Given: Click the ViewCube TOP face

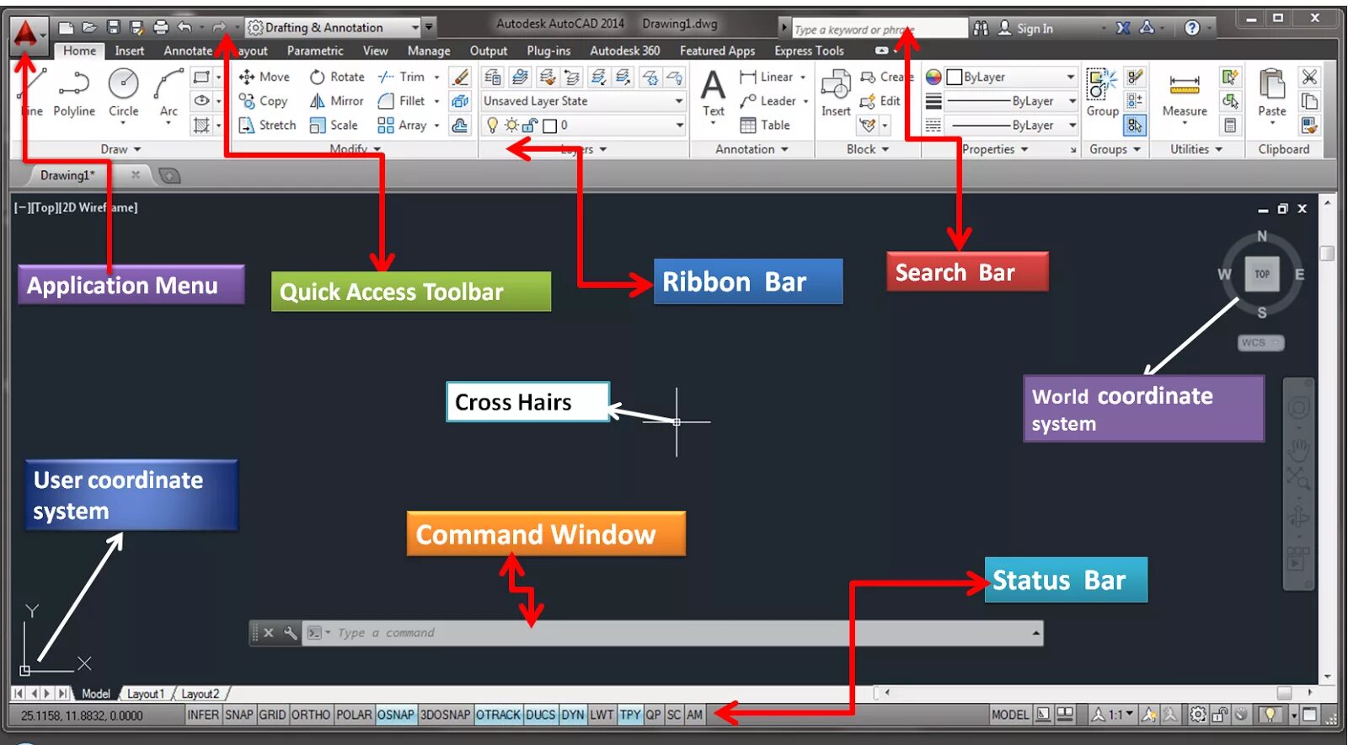Looking at the screenshot, I should tap(1262, 274).
